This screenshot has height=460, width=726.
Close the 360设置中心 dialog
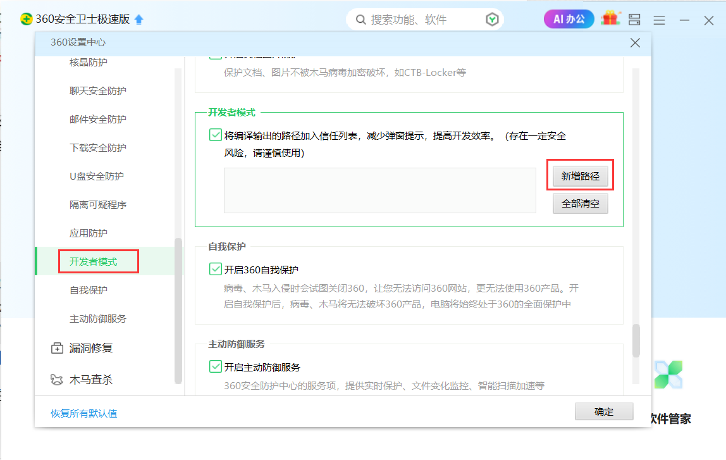click(635, 42)
